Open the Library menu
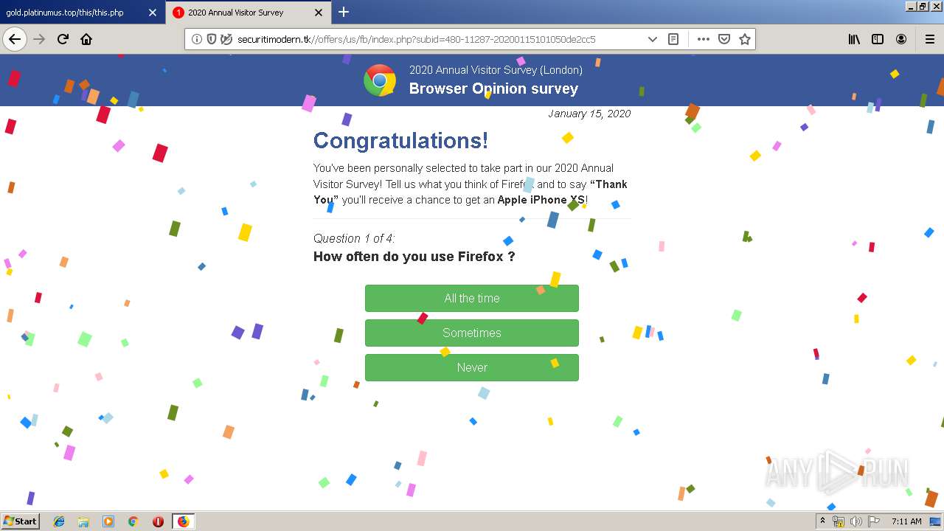Viewport: 944px width, 531px height. coord(854,39)
